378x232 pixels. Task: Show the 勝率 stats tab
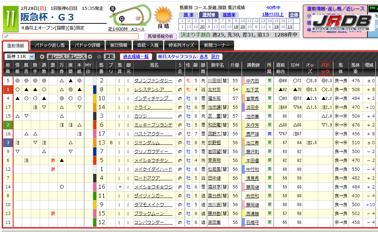(188, 15)
